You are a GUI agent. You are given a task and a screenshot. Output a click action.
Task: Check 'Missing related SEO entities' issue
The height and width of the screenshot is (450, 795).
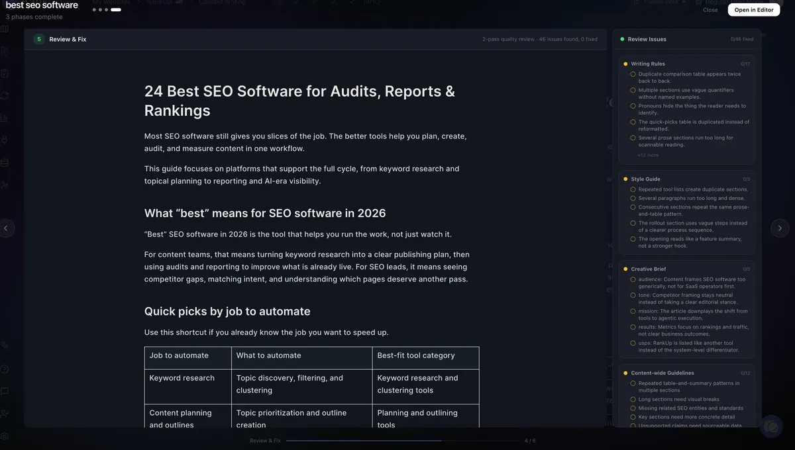click(x=633, y=408)
